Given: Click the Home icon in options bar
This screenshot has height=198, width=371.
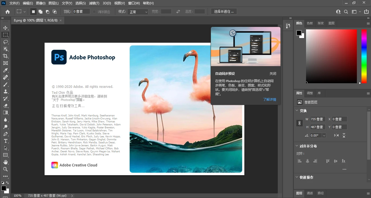Looking at the screenshot, I should (x=8, y=12).
